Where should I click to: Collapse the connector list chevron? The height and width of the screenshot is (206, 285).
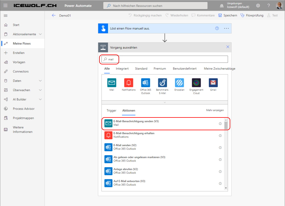pos(165,102)
